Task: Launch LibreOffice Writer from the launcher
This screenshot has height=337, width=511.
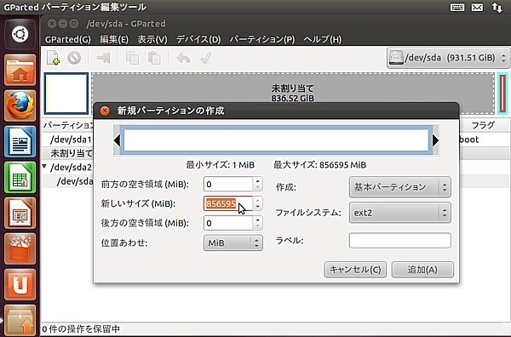Action: coord(20,141)
